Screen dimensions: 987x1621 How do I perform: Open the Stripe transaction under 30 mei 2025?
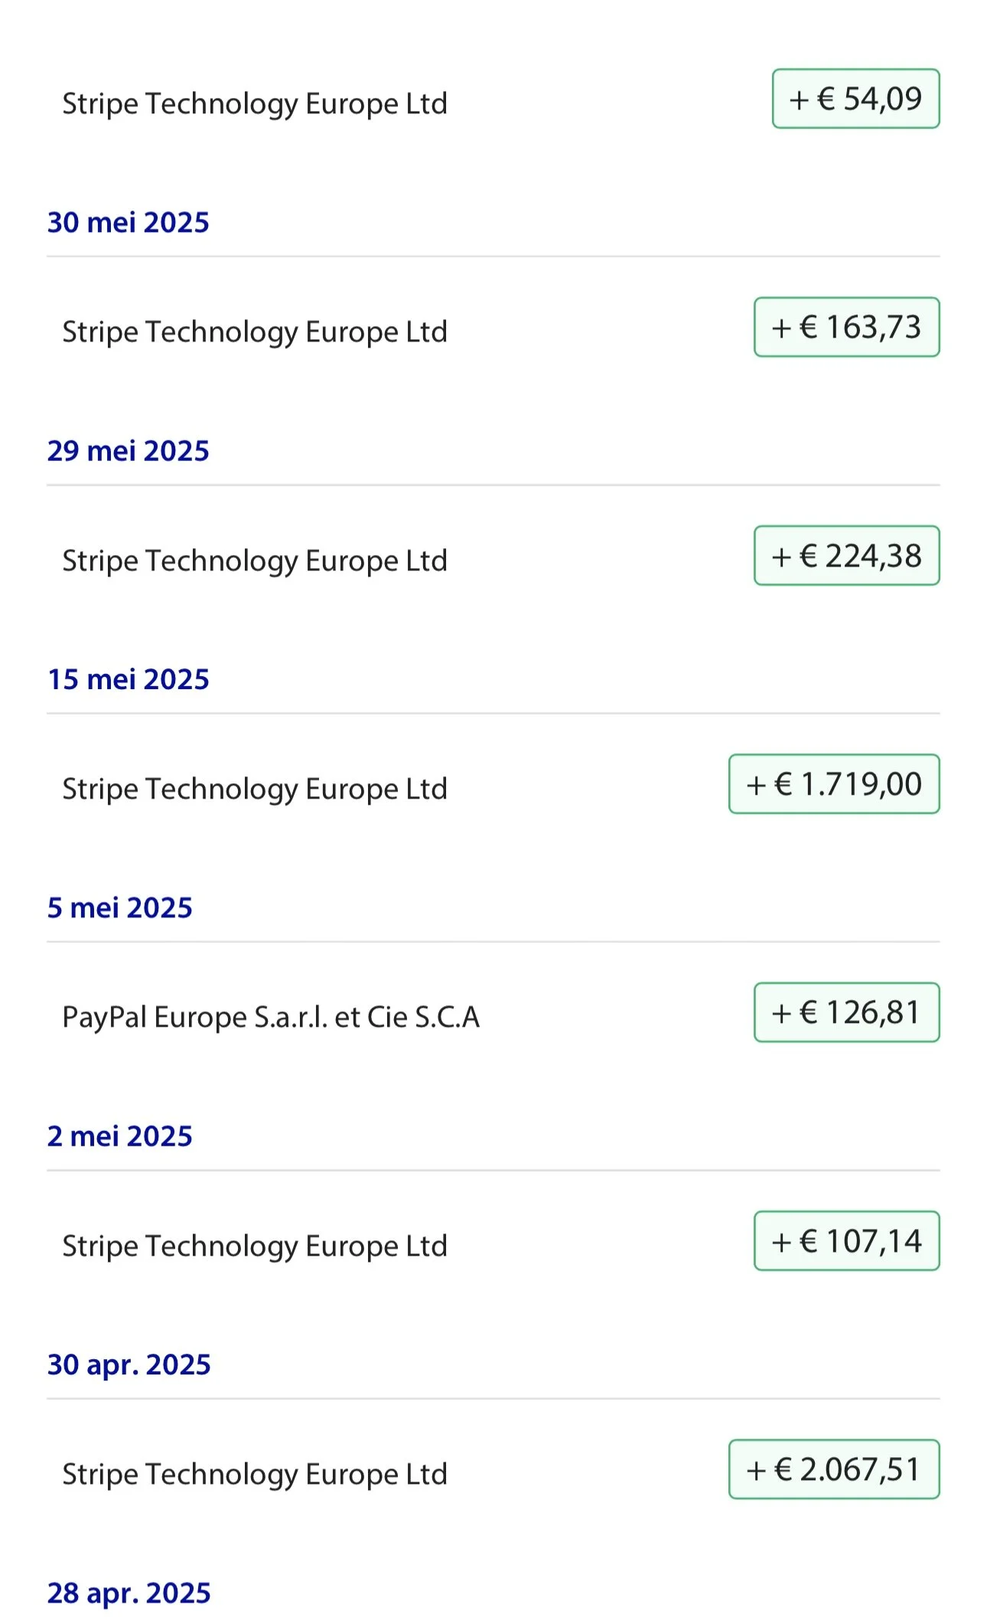[493, 328]
